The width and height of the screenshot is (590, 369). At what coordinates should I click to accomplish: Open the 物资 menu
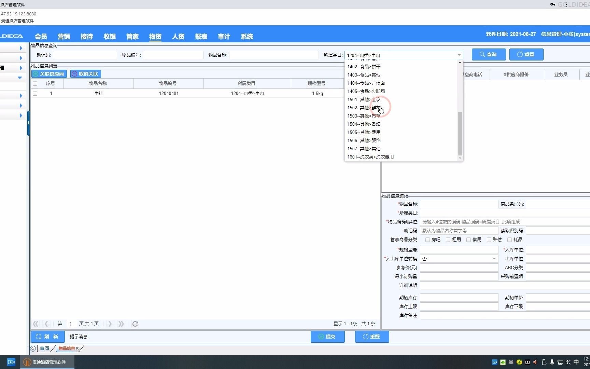(x=155, y=37)
